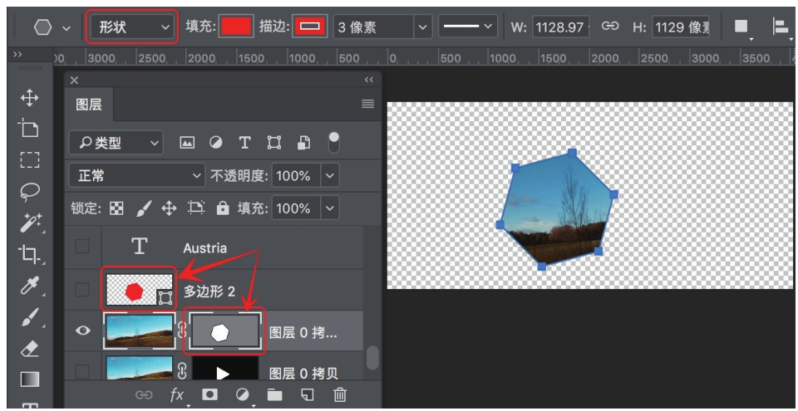Screen dimensions: 798x411
Task: Select the Austria layer name
Action: coord(205,248)
